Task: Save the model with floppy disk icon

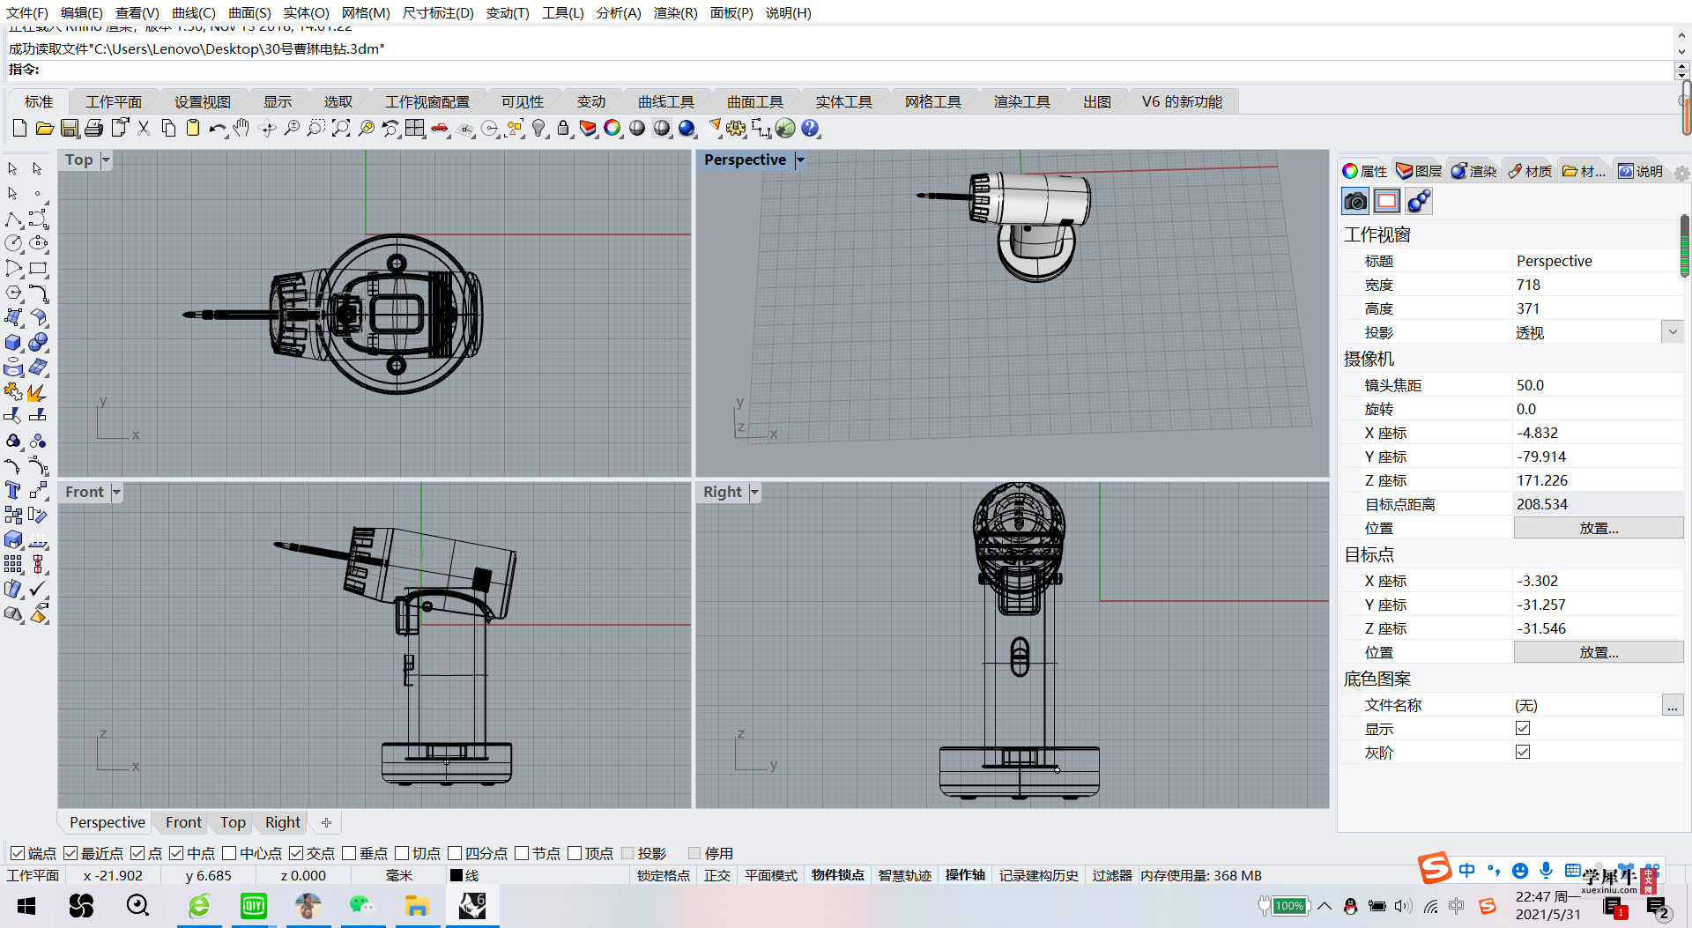Action: [70, 129]
